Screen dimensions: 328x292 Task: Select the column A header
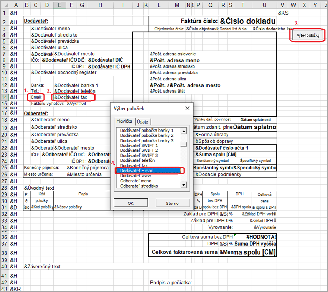pos(16,5)
